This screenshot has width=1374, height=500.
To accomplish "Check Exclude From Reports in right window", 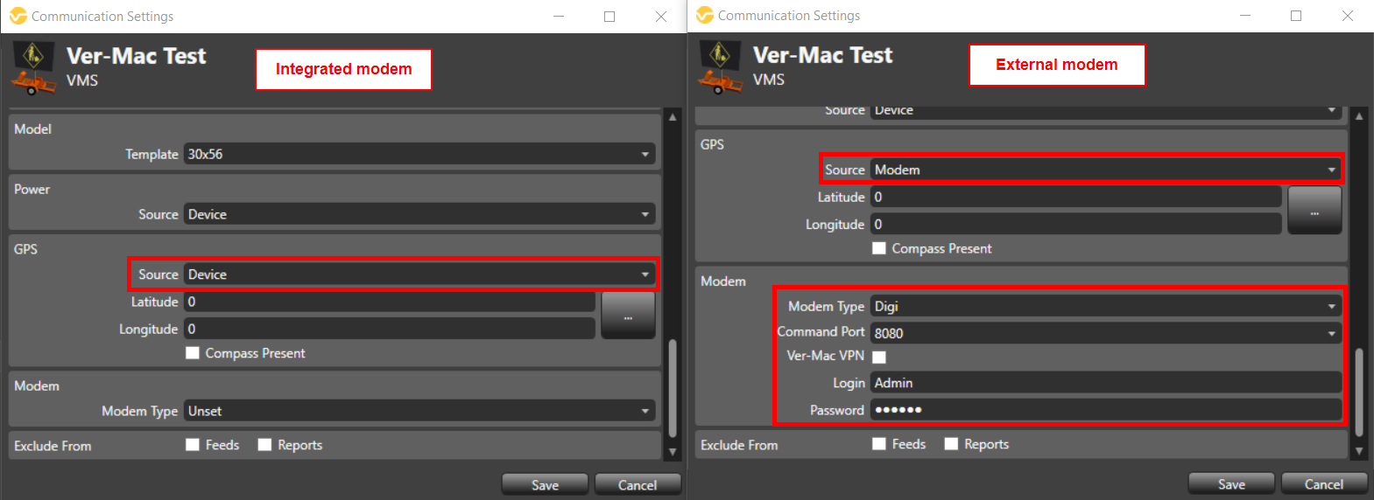I will click(x=951, y=444).
